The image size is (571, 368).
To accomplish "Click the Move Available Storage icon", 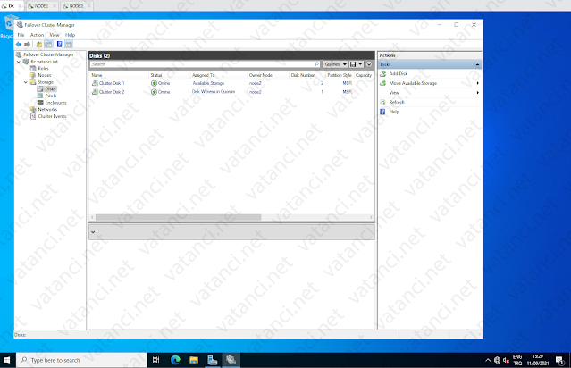I will pyautogui.click(x=383, y=83).
